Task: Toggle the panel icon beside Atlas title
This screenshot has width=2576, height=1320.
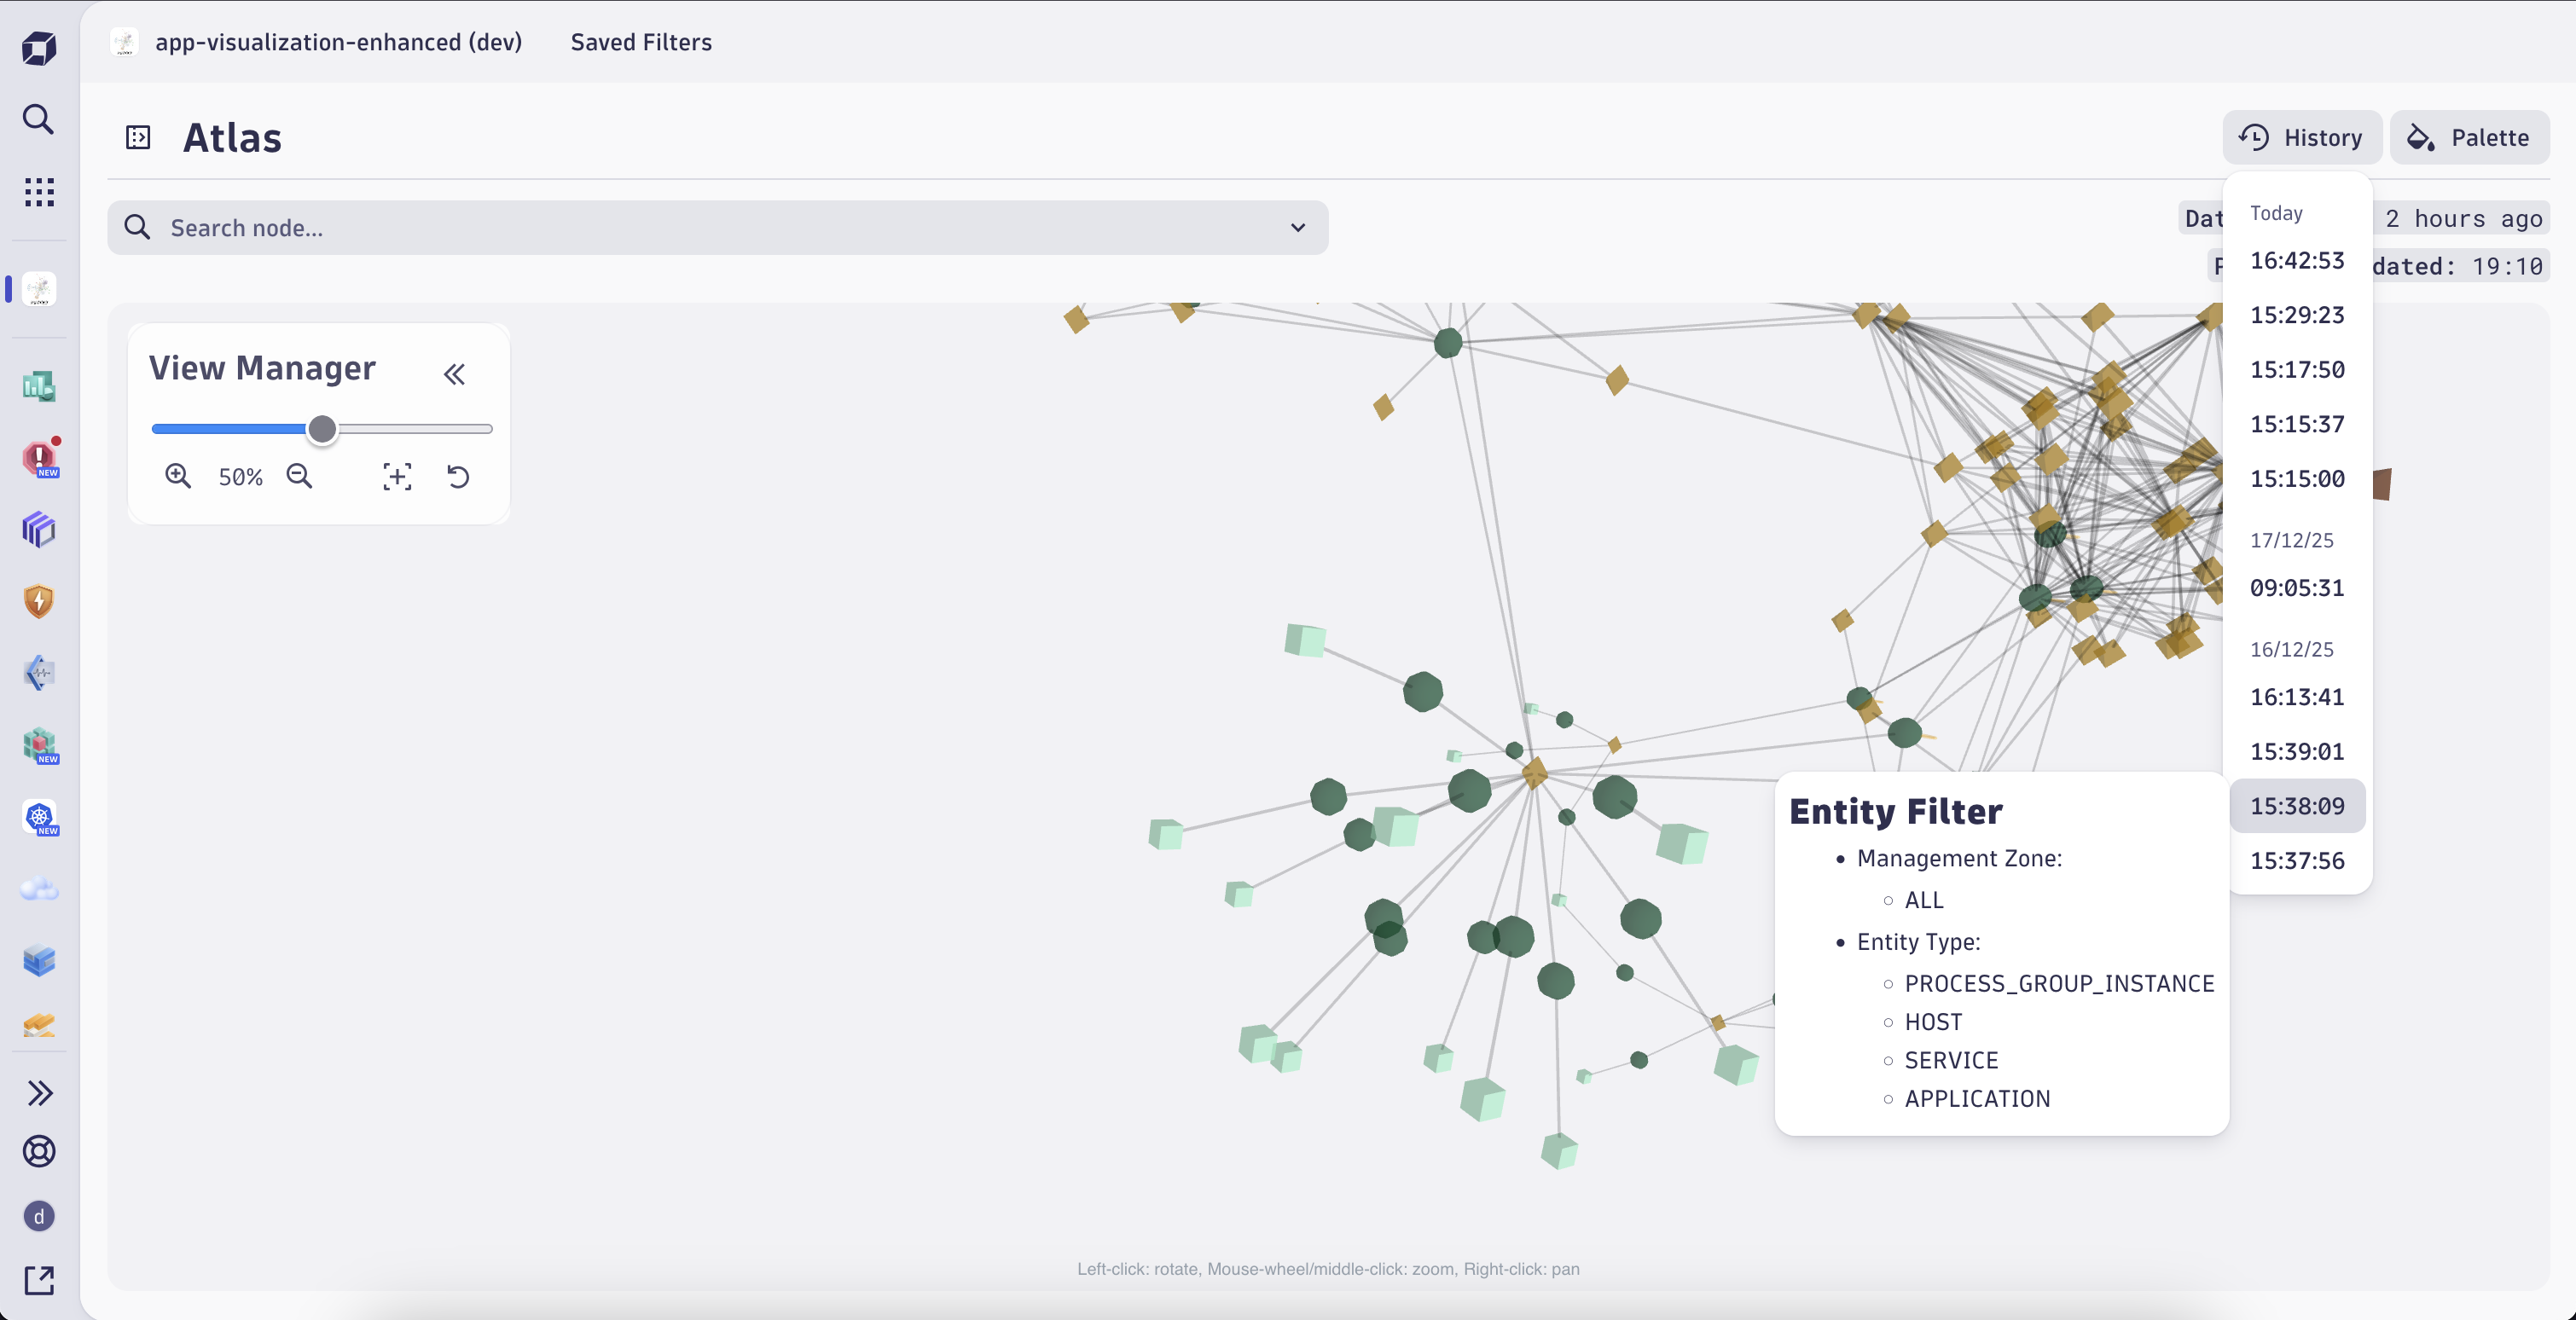Action: tap(138, 137)
